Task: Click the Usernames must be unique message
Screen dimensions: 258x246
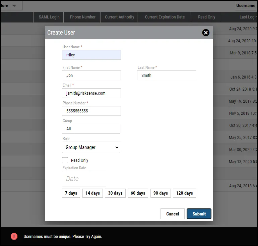Action: tap(63, 237)
